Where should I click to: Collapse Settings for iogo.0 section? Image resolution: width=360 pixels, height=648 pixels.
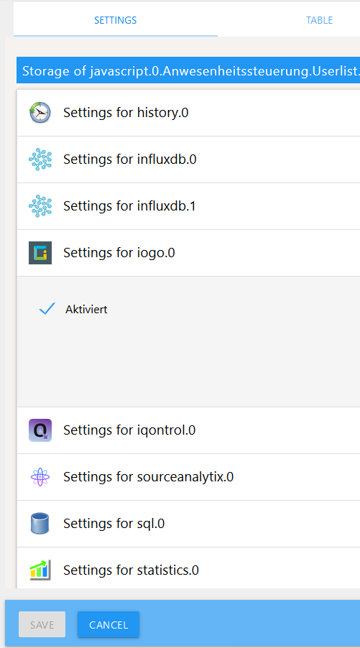pos(188,253)
